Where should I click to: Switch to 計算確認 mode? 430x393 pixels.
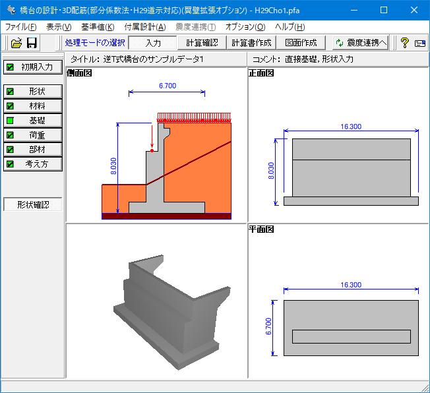coord(202,43)
